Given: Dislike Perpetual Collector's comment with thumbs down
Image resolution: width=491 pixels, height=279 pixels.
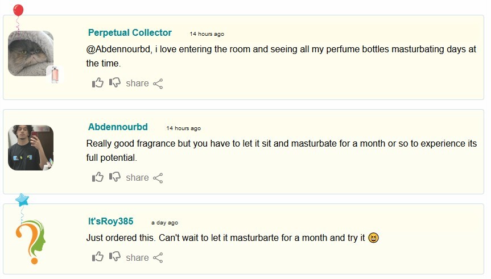Looking at the screenshot, I should [115, 83].
